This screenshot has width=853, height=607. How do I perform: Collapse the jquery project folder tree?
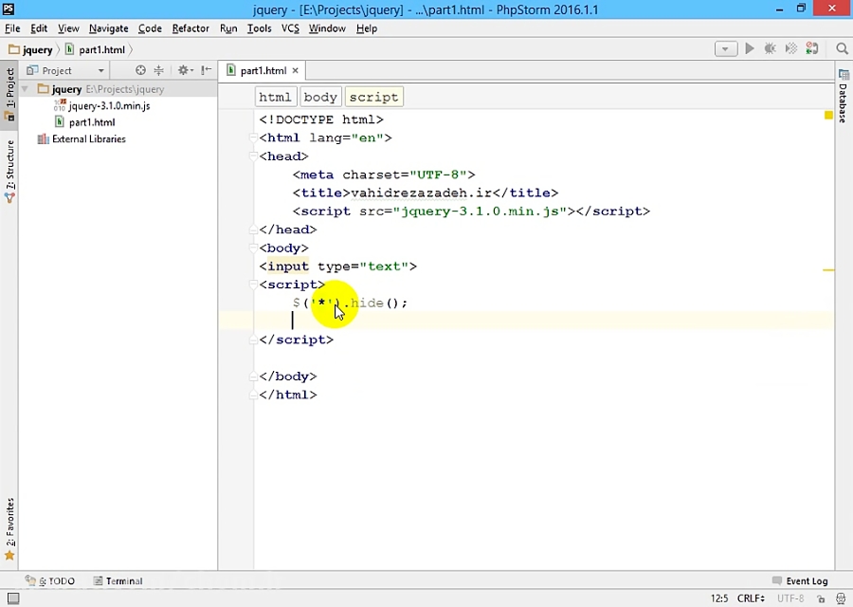tap(26, 89)
